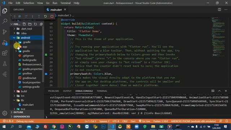This screenshot has width=231, height=130.
Task: Expand the .idea folder
Action: [14, 33]
